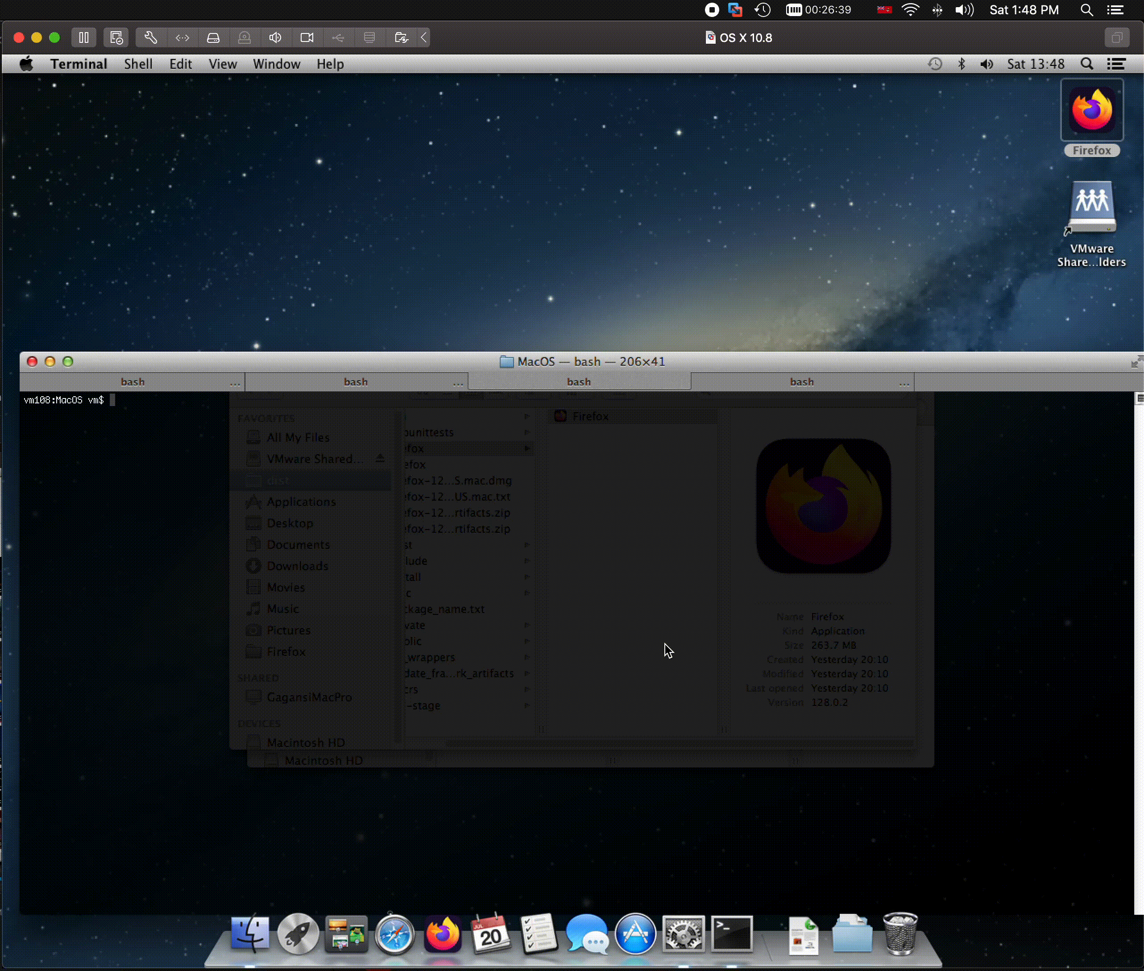Image resolution: width=1144 pixels, height=971 pixels.
Task: Open Messages from the Dock
Action: point(587,934)
